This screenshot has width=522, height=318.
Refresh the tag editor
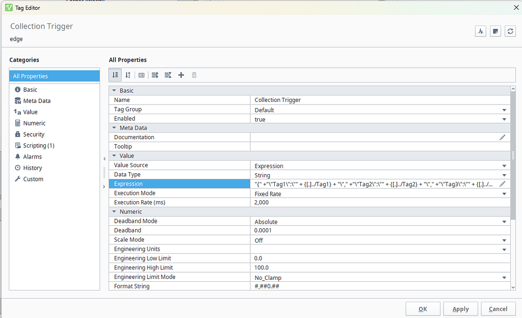coord(510,31)
